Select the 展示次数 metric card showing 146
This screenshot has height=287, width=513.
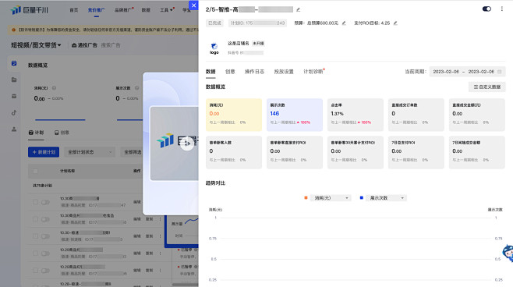[x=295, y=115]
